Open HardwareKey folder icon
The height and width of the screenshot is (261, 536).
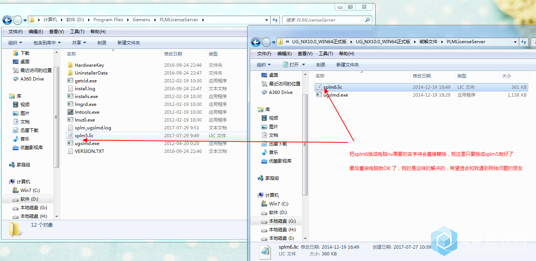(x=70, y=65)
